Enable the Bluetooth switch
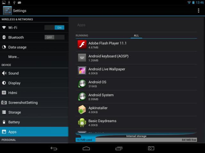 (54, 37)
